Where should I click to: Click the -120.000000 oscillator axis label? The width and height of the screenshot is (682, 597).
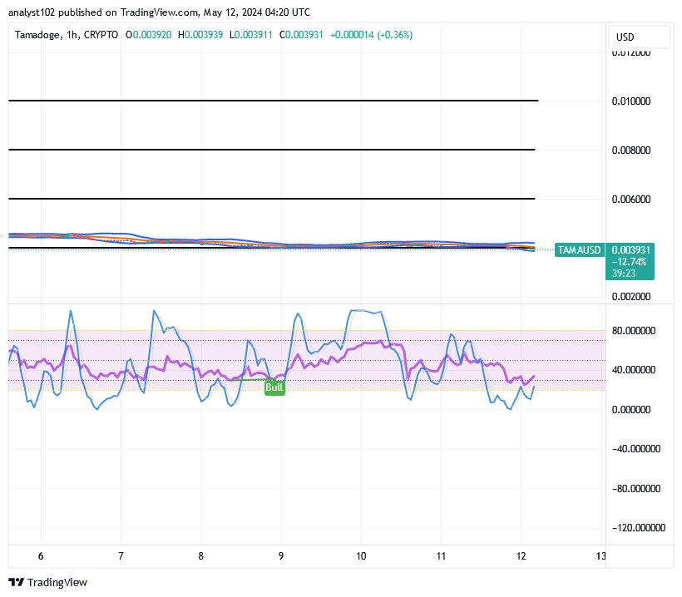(x=639, y=528)
